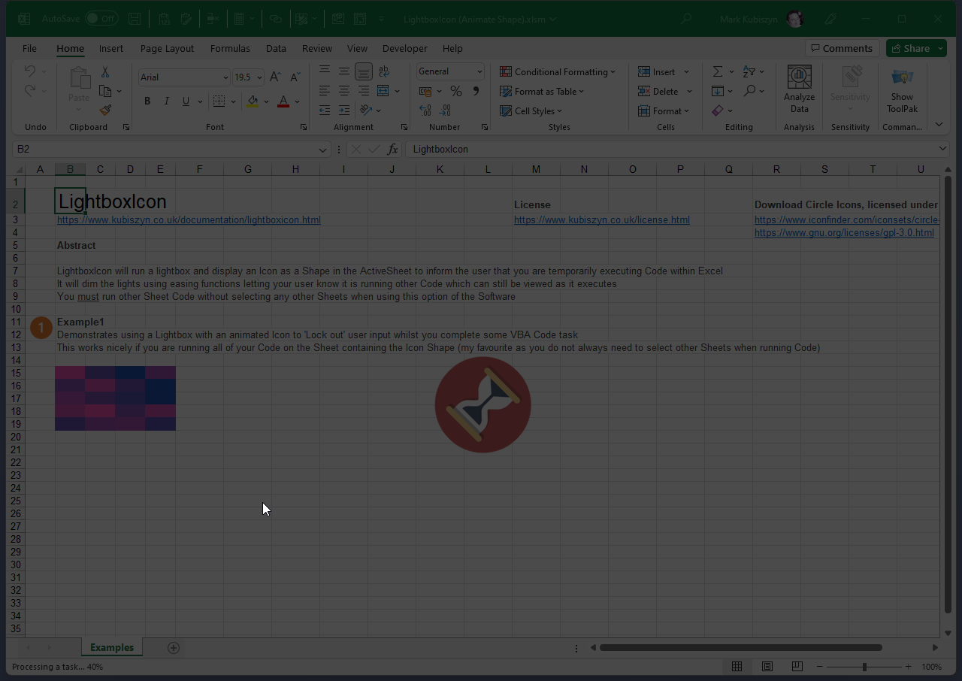
Task: Click the Format Painter brush icon
Action: [x=105, y=110]
